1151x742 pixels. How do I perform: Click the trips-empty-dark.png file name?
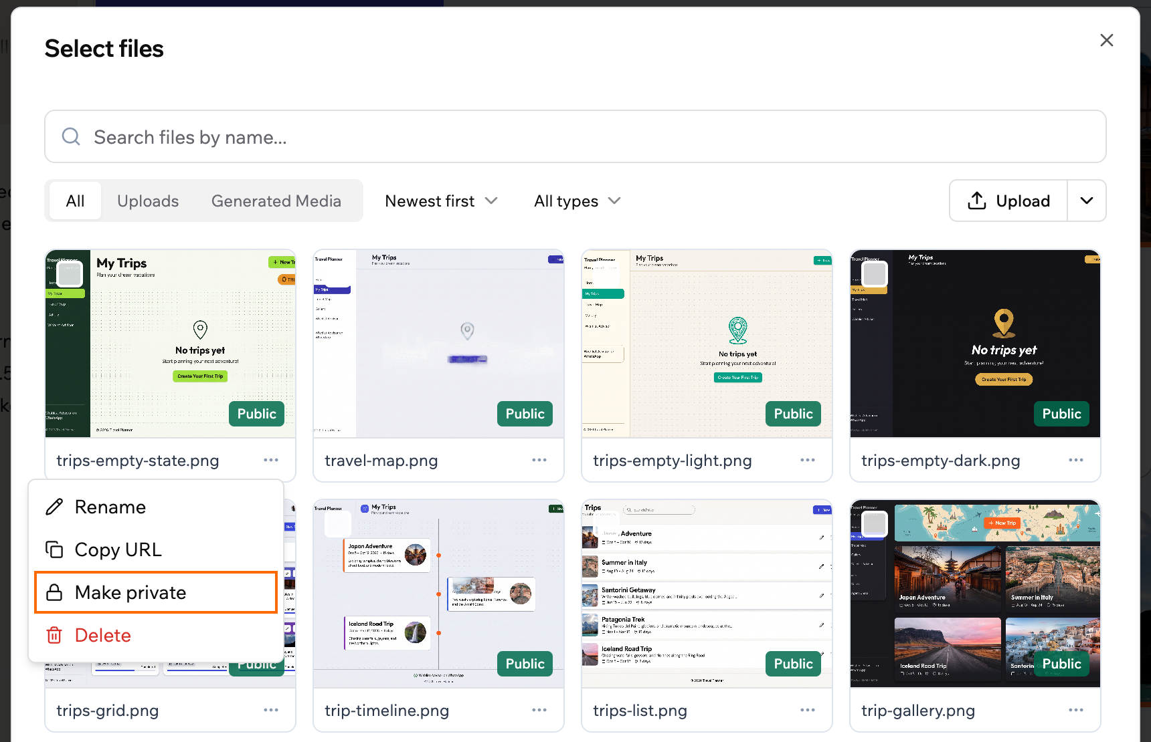point(941,461)
